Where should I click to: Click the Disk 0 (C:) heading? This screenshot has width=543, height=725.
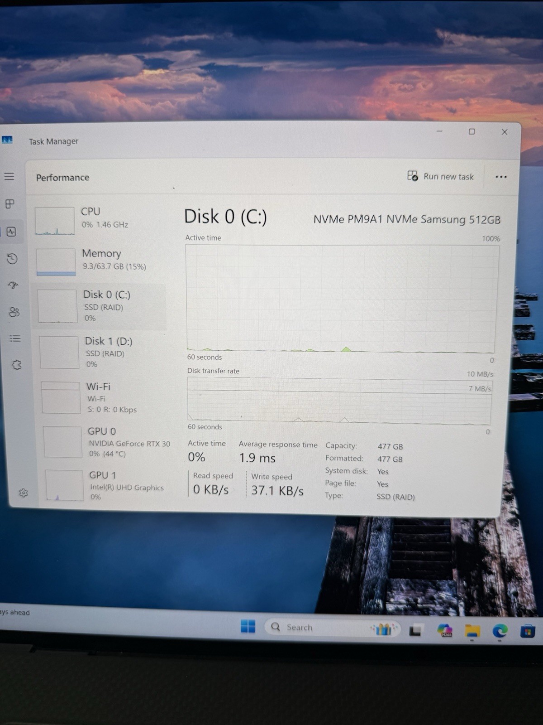225,217
